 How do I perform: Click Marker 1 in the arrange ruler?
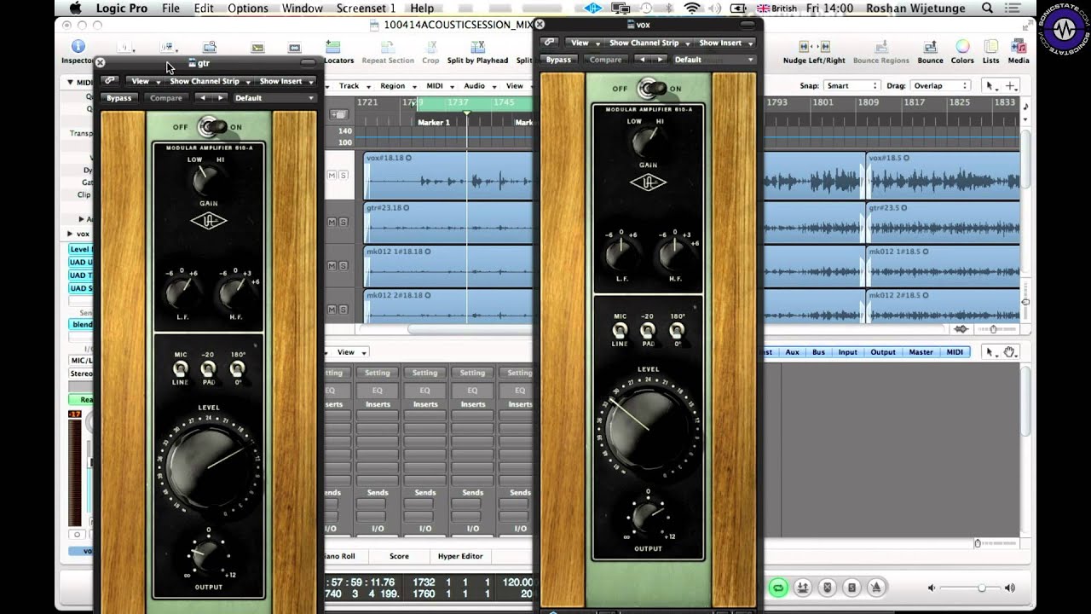coord(435,123)
